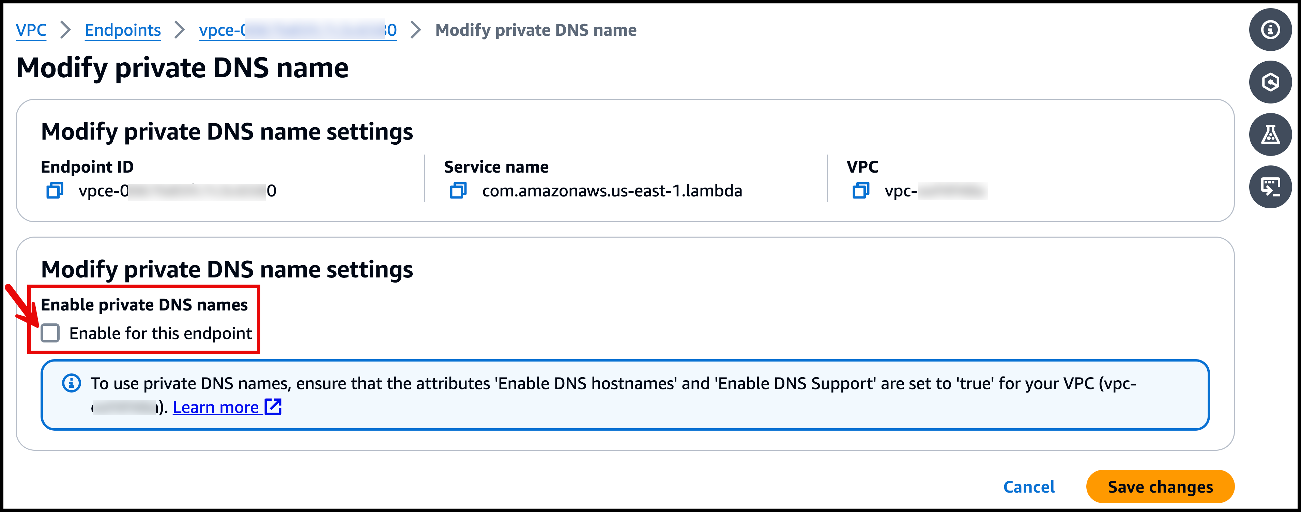Save changes to private DNS settings
Image resolution: width=1301 pixels, height=512 pixels.
(1160, 487)
